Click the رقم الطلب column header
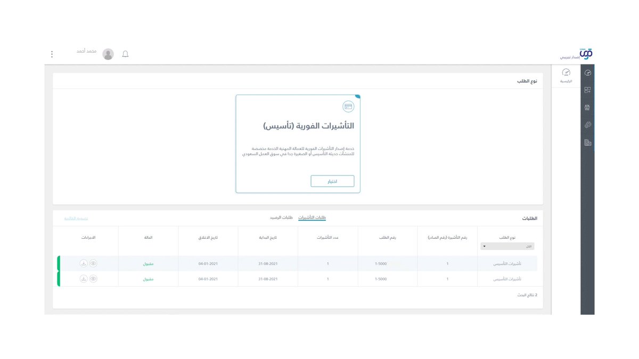This screenshot has height=359, width=639. (x=387, y=237)
